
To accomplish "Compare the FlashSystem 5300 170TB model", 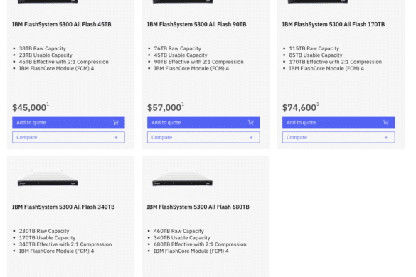I will point(338,137).
